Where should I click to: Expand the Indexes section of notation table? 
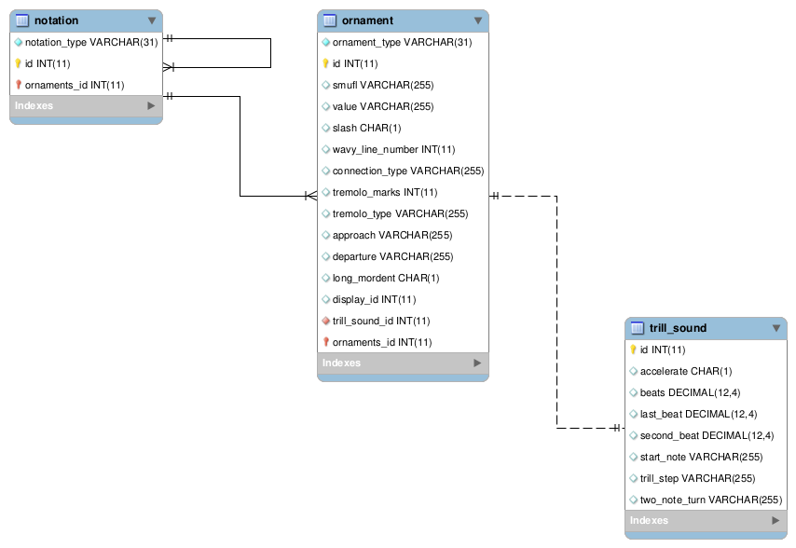coord(151,106)
